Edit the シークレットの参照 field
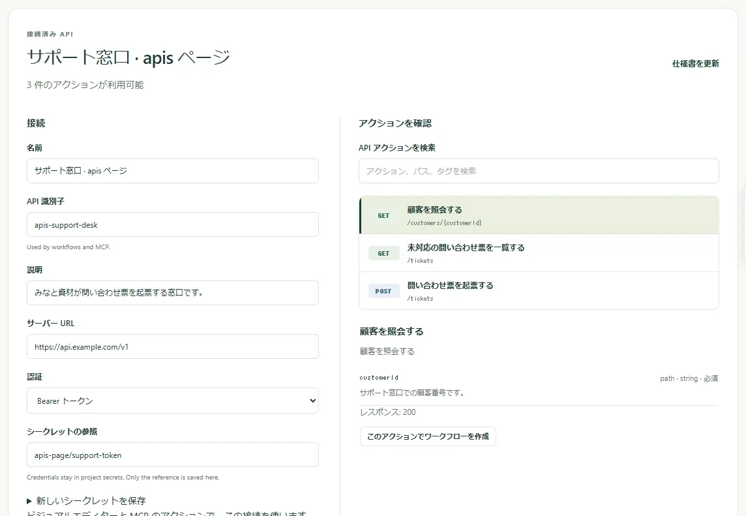Viewport: 746px width, 516px height. click(173, 455)
